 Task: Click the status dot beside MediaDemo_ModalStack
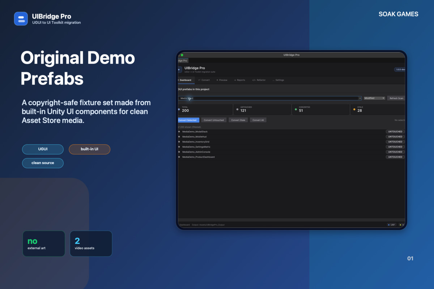179,131
